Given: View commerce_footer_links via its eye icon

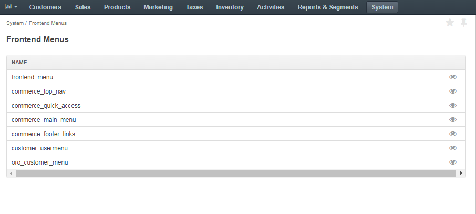Looking at the screenshot, I should pyautogui.click(x=453, y=134).
